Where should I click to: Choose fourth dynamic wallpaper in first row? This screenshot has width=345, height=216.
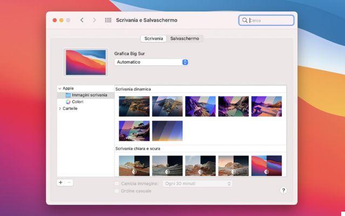point(233,106)
